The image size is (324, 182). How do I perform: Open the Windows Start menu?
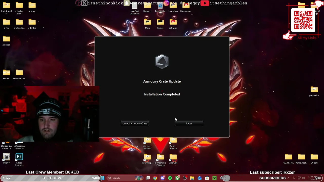102,178
